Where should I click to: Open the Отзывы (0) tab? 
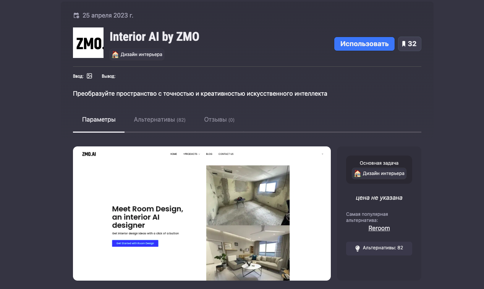tap(219, 120)
